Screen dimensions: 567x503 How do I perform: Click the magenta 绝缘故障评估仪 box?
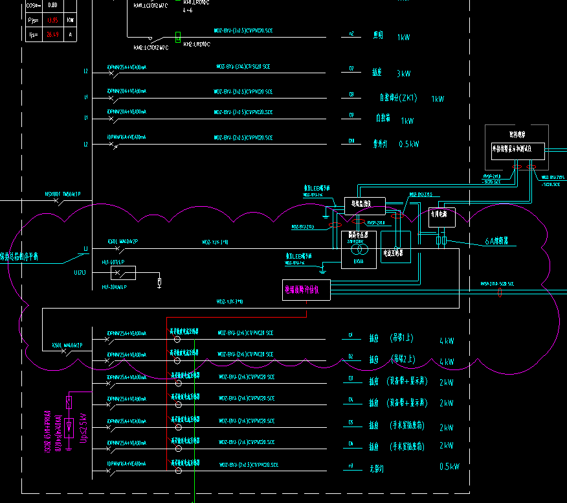pyautogui.click(x=306, y=290)
